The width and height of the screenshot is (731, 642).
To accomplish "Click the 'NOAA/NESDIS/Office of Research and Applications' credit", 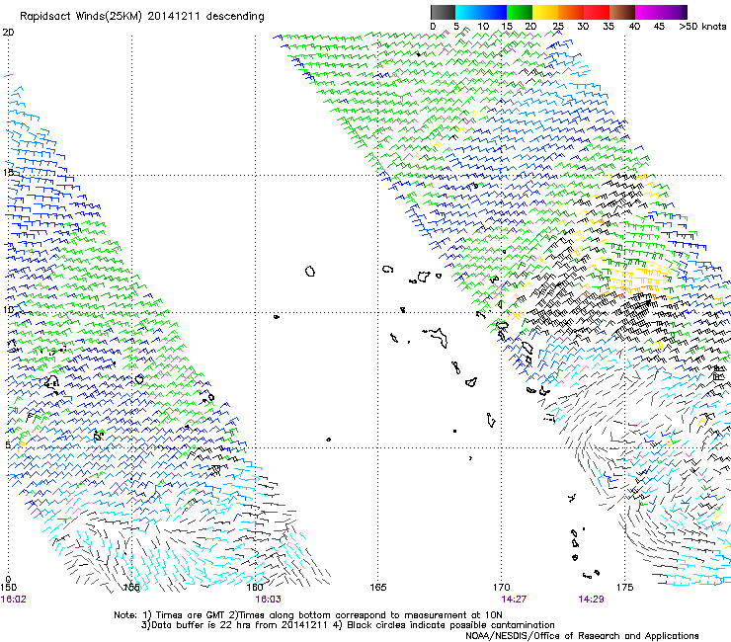I will pyautogui.click(x=582, y=636).
